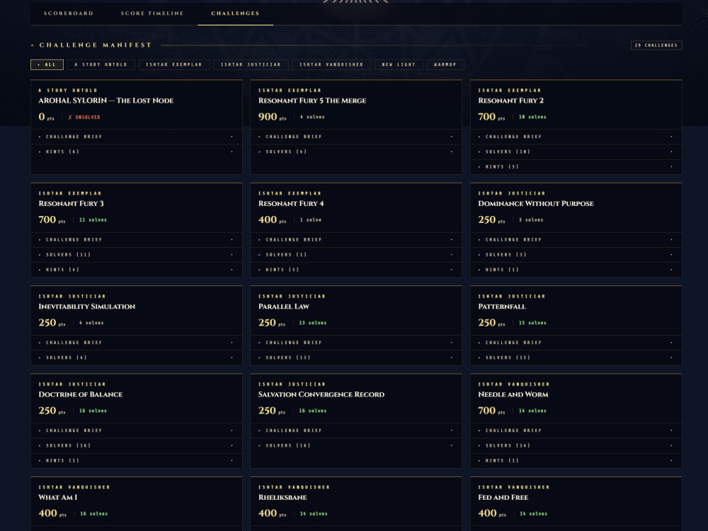Expand Hints (1) for Needle and Worm
708x531 pixels.
[x=576, y=461]
